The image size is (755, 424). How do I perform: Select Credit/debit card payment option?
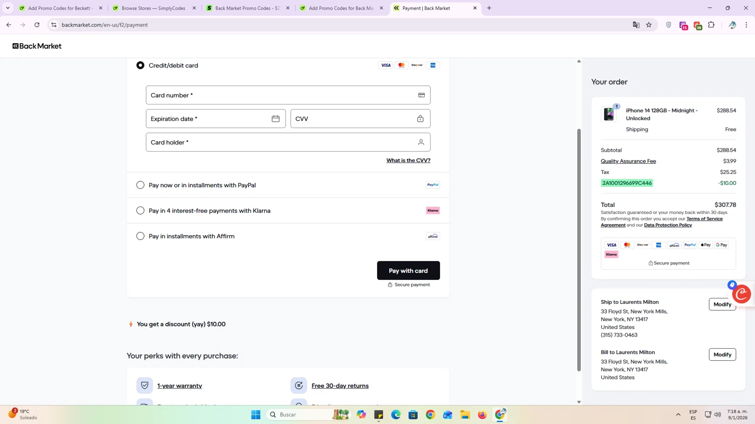[x=140, y=65]
